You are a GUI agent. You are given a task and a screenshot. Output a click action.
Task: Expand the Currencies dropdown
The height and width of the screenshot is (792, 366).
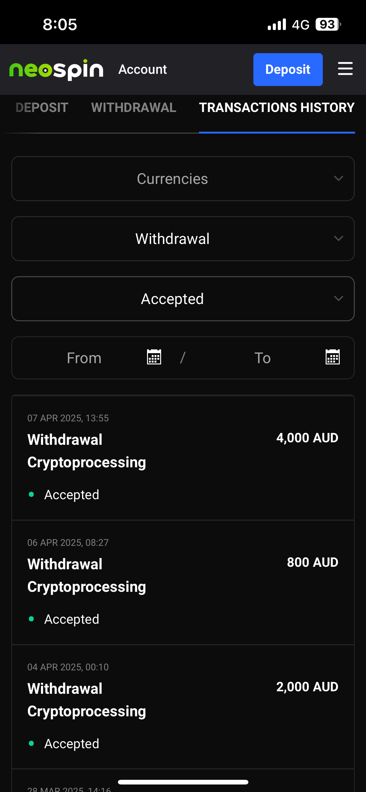coord(183,179)
